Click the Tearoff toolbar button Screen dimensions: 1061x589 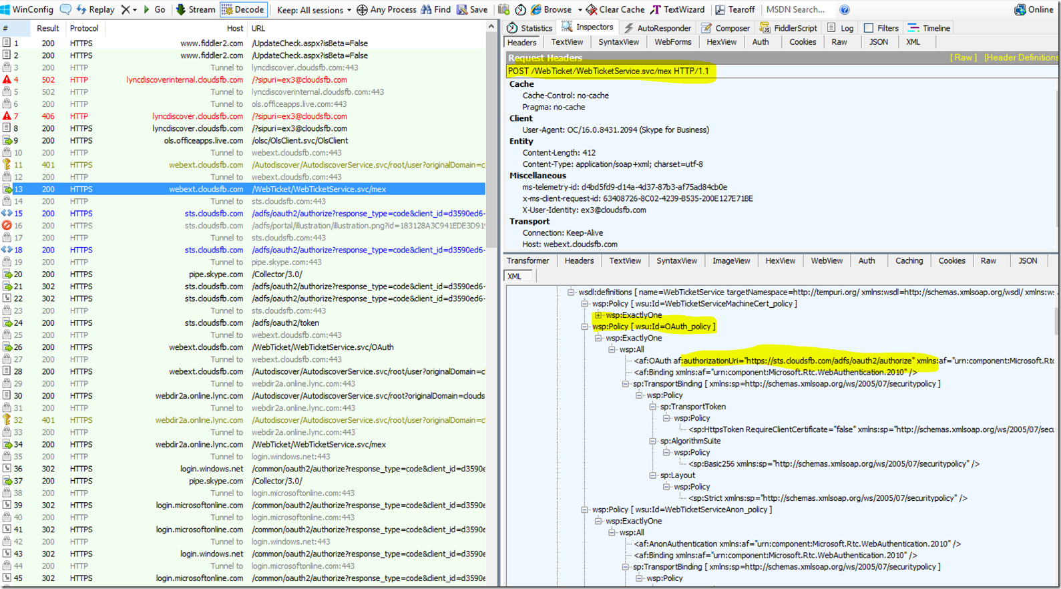[x=735, y=9]
